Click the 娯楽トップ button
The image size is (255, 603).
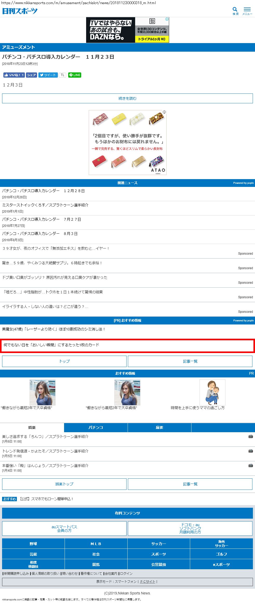point(64,484)
